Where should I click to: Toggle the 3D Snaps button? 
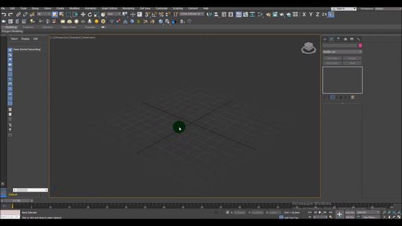point(148,14)
